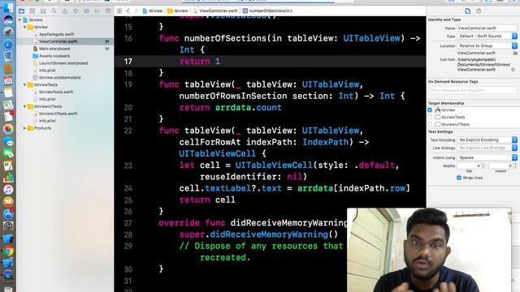
Task: Check tbviewTests target membership
Action: click(430, 117)
